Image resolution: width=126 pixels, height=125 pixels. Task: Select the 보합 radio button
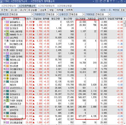(x=48, y=10)
